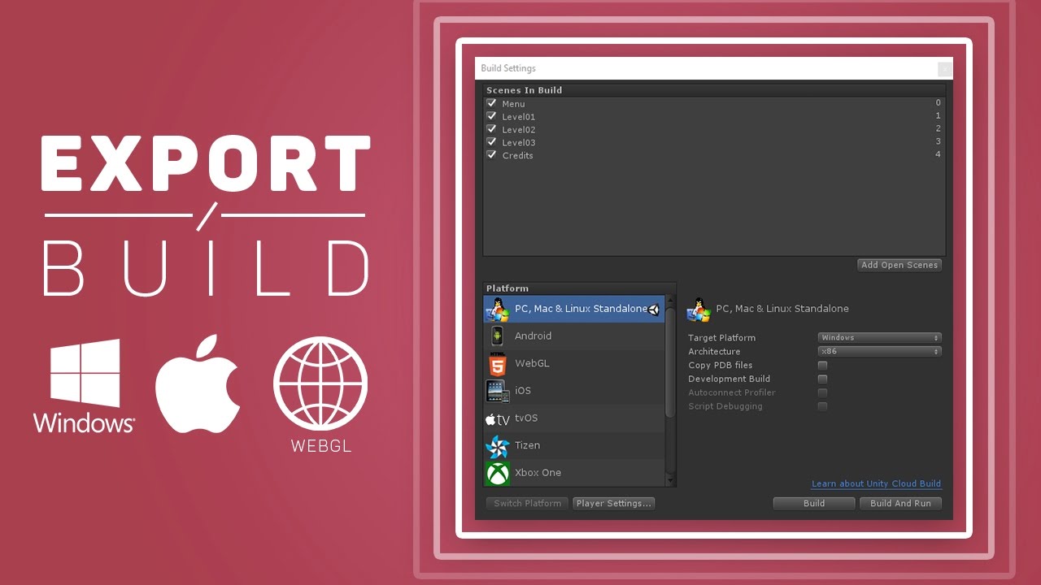This screenshot has width=1041, height=585.
Task: Click the Unity logo on selected platform row
Action: (x=653, y=309)
